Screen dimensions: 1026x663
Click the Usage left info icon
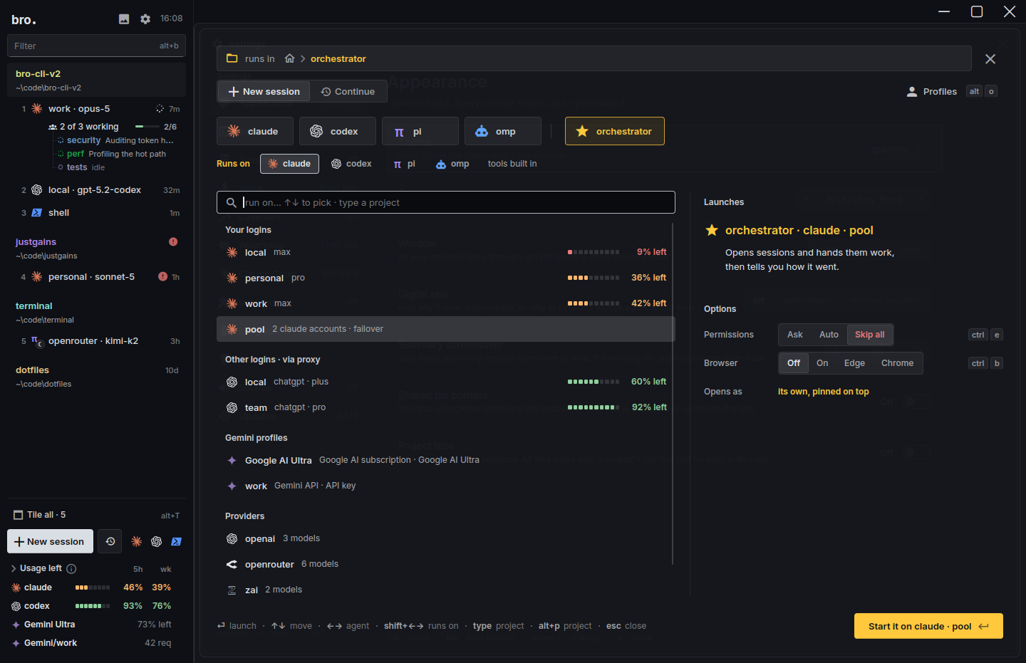71,568
